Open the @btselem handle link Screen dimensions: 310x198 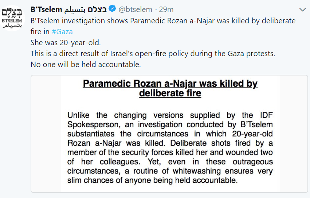[135, 9]
